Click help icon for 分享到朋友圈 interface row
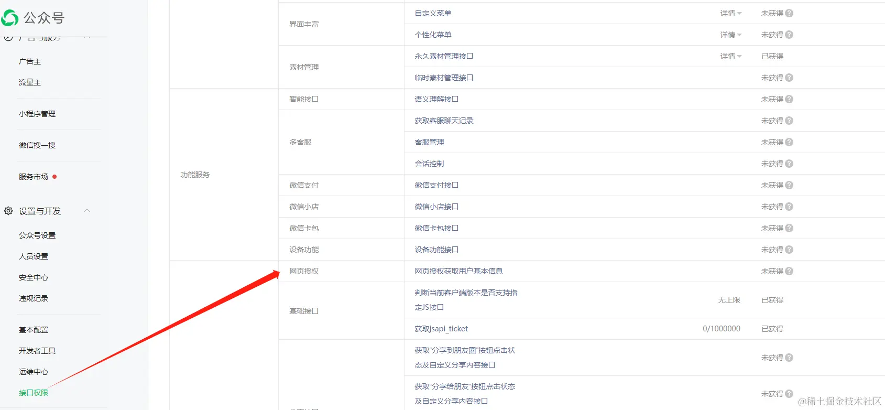 [789, 358]
